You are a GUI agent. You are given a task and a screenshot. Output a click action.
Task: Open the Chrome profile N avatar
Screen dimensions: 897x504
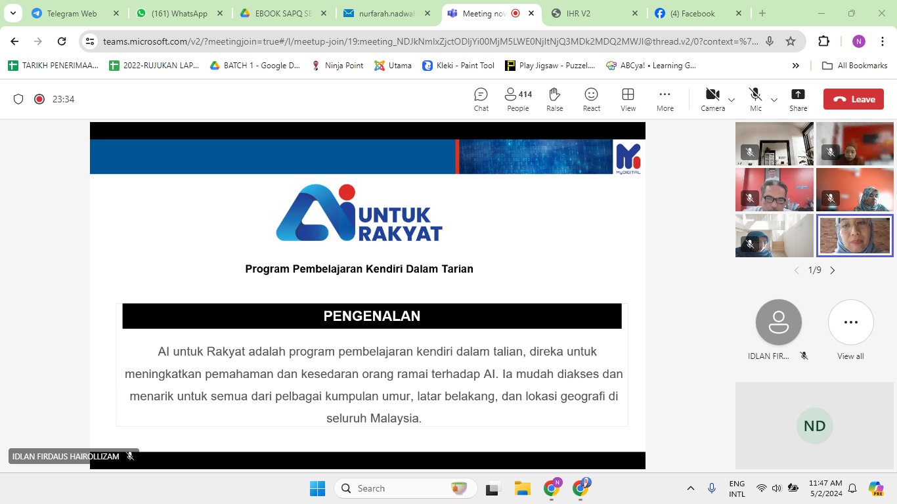click(859, 41)
